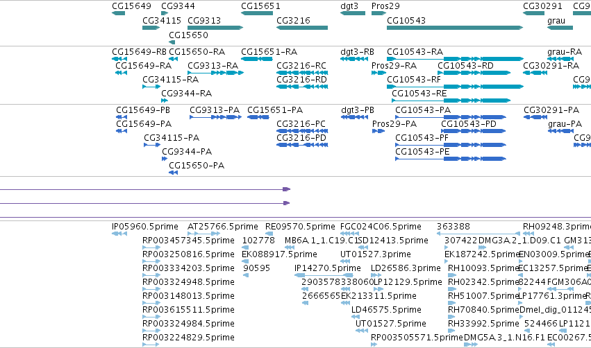The height and width of the screenshot is (348, 591).
Task: Click EST EK088917.5prime
Action: tap(245, 261)
